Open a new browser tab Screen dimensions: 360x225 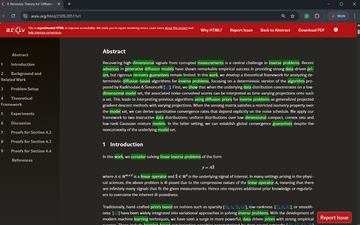[69, 4]
